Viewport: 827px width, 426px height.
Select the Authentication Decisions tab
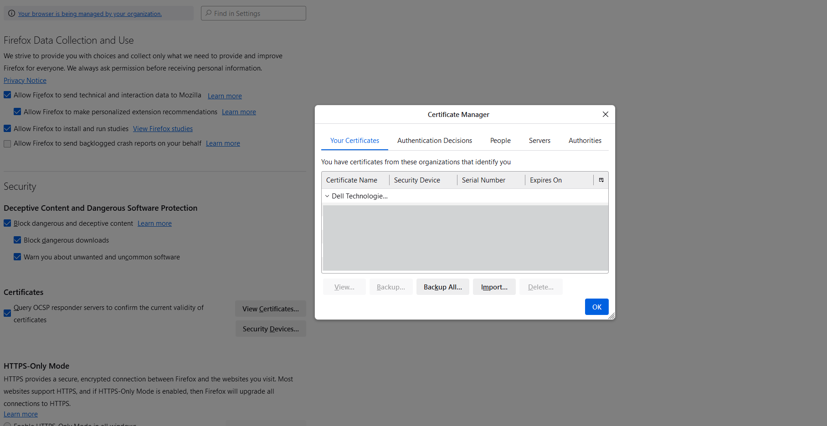point(434,141)
